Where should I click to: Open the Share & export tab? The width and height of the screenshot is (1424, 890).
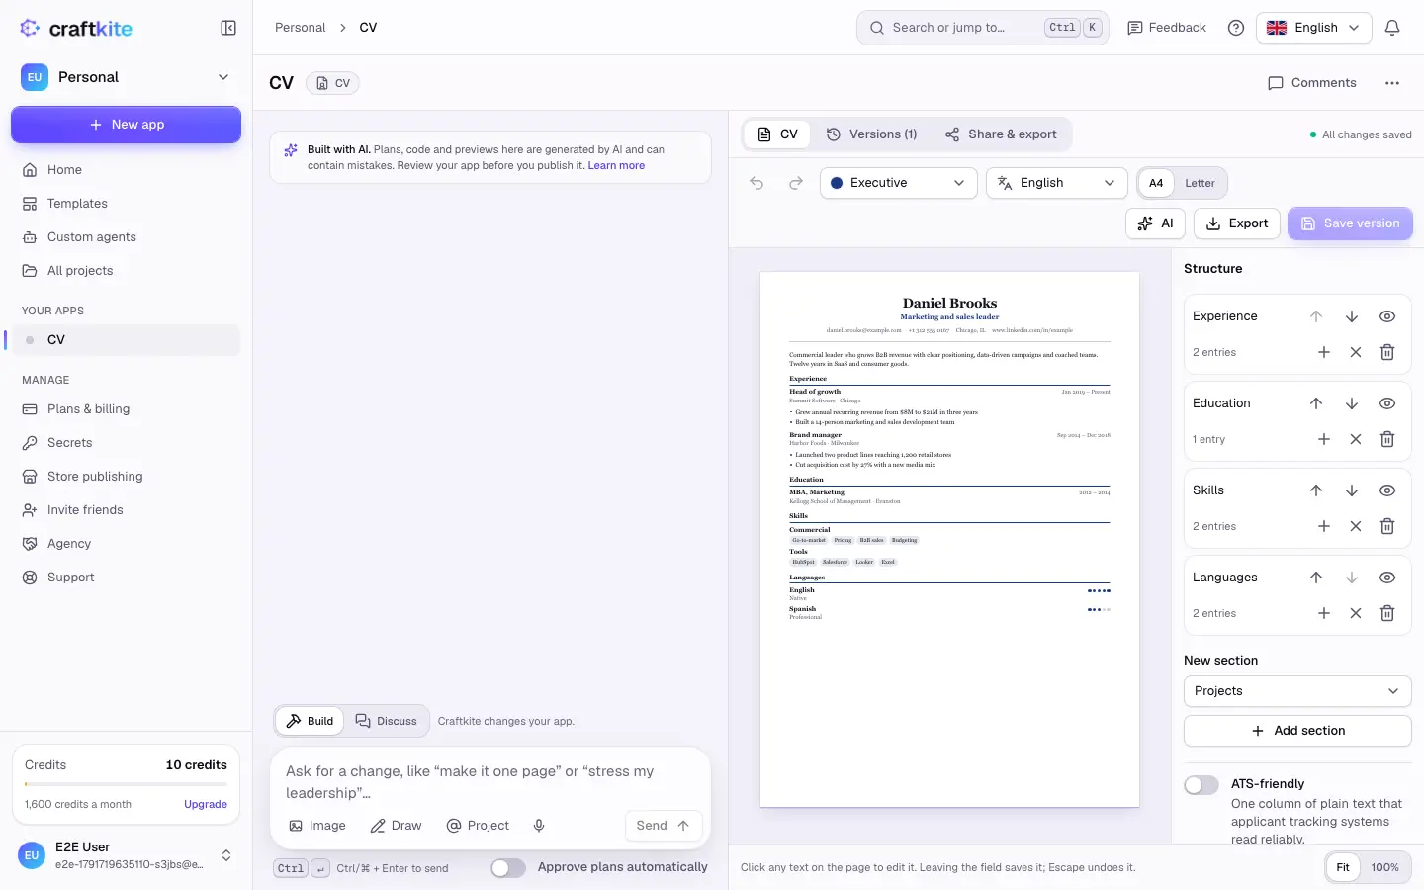coord(1001,134)
